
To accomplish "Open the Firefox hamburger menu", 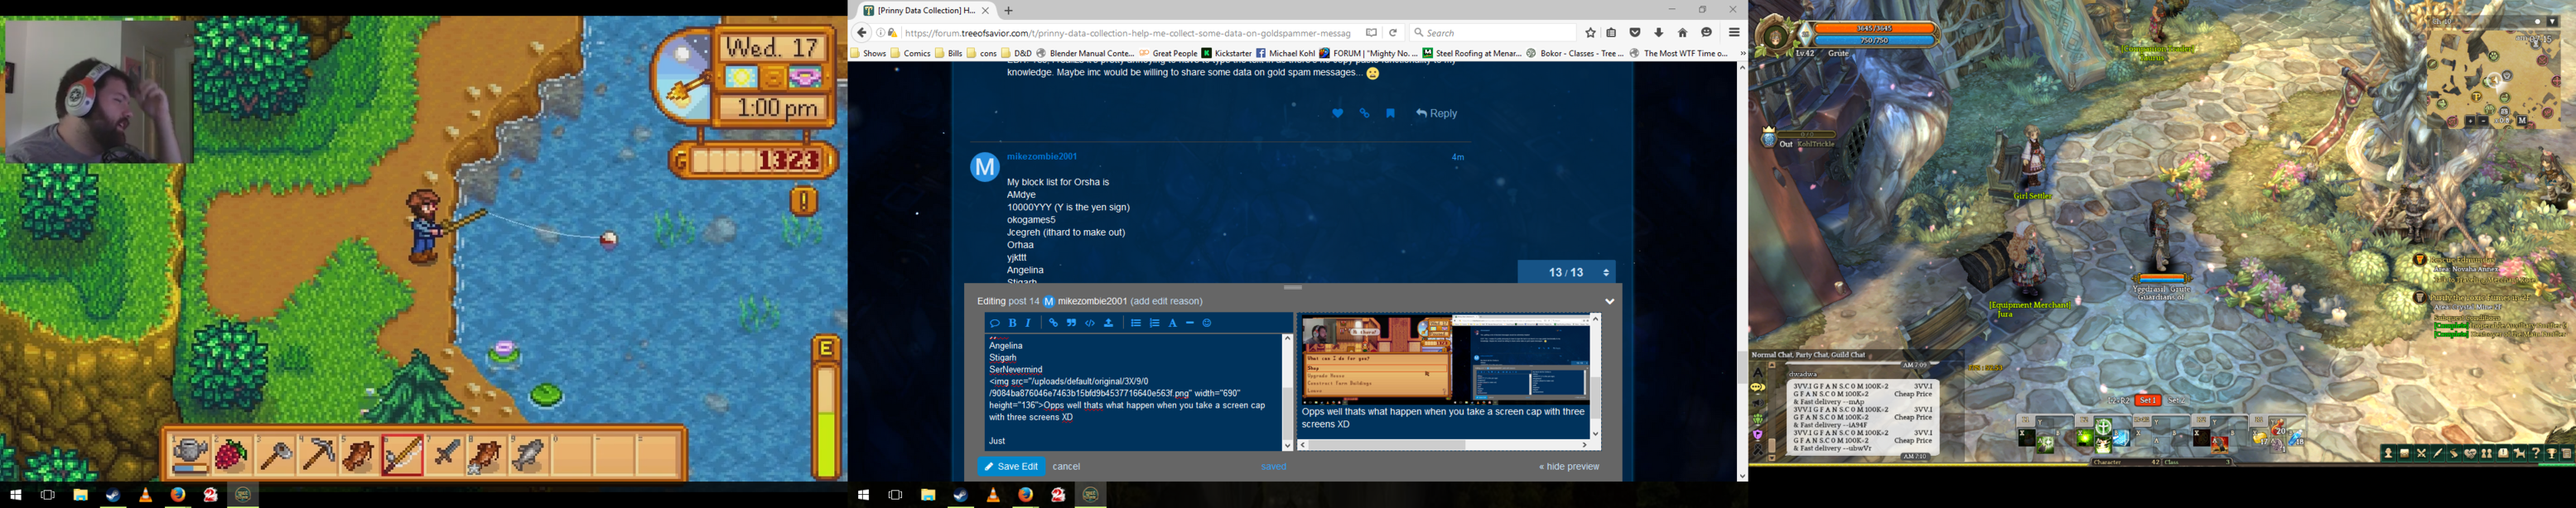I will click(1734, 33).
